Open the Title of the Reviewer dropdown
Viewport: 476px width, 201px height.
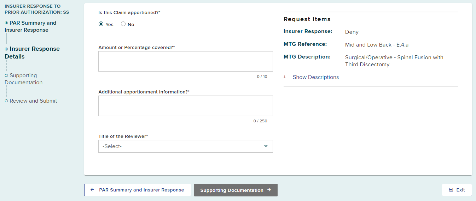[185, 146]
